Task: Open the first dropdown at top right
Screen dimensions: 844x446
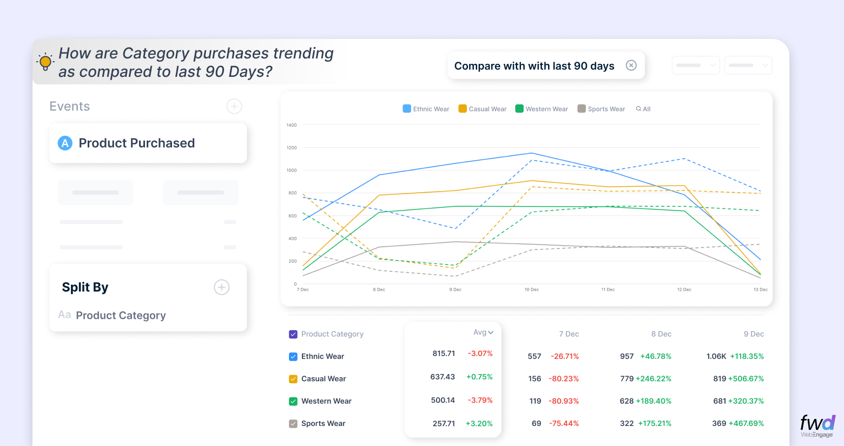Action: point(696,65)
